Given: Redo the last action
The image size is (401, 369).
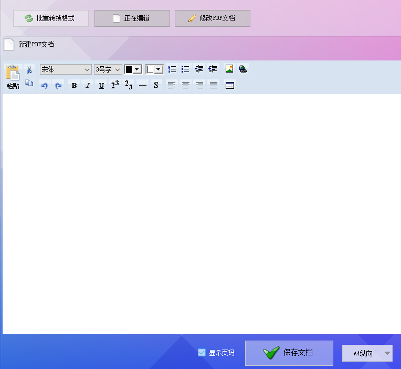Looking at the screenshot, I should click(x=58, y=86).
